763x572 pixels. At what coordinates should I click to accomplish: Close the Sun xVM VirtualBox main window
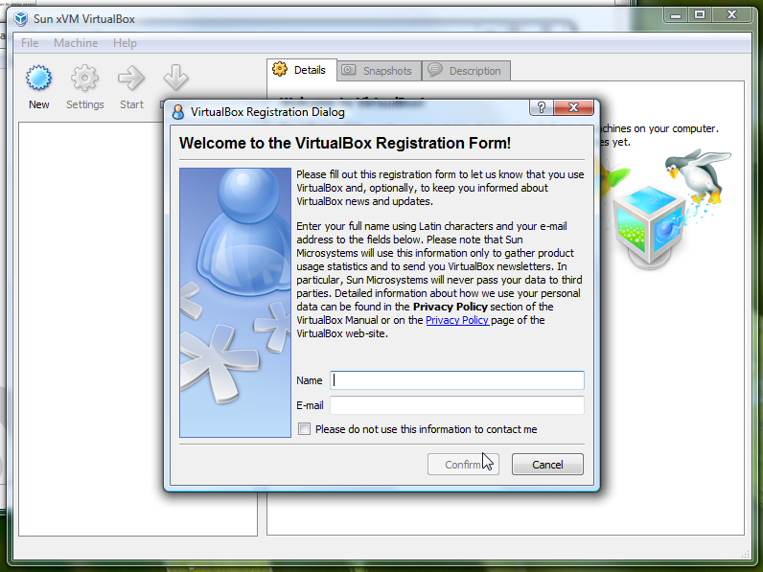[x=731, y=15]
